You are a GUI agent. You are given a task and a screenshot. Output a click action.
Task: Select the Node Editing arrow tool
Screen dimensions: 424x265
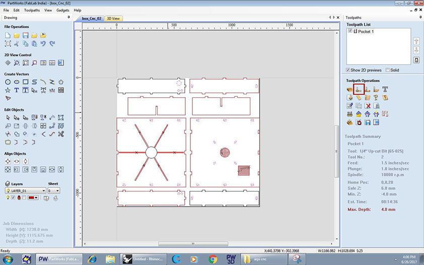click(x=17, y=117)
